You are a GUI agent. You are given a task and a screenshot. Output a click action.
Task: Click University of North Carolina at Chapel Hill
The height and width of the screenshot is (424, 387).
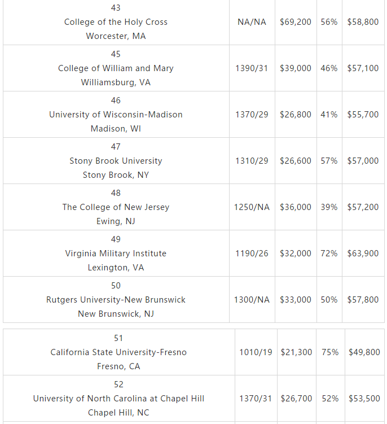coord(118,398)
